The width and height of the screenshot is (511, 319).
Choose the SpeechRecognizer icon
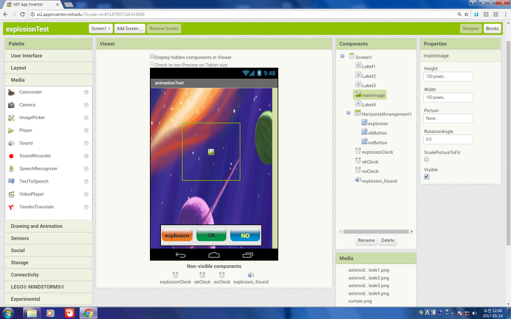tap(11, 169)
